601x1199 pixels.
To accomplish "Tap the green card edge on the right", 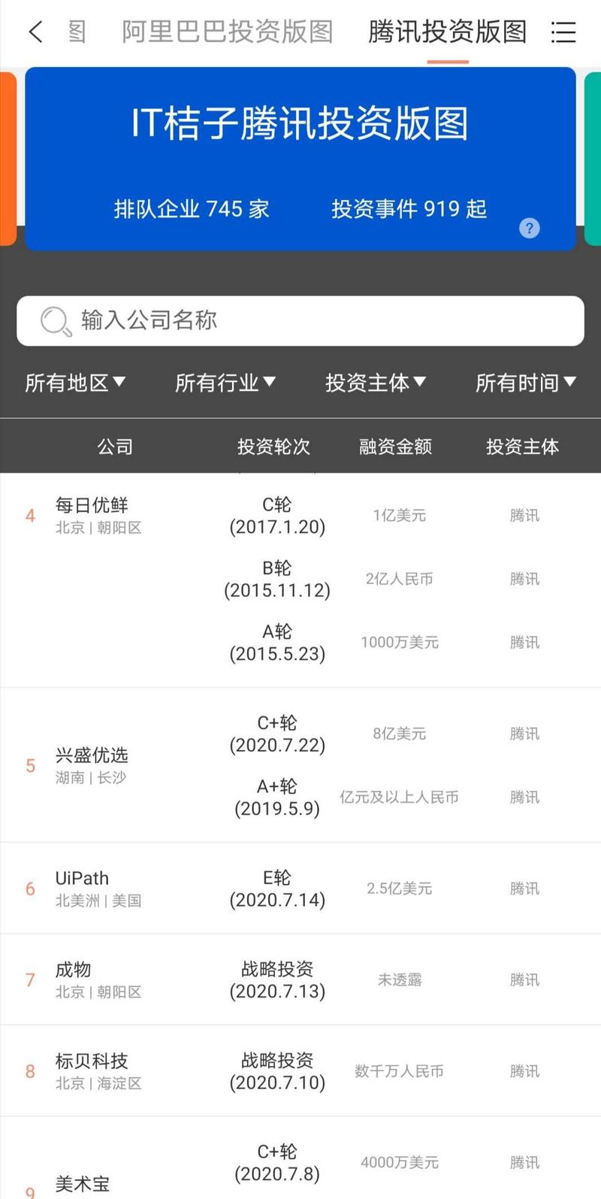I will click(x=593, y=158).
